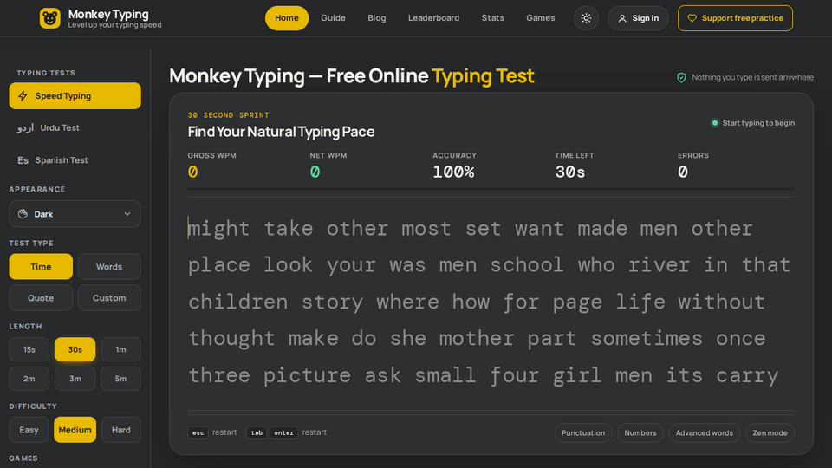The width and height of the screenshot is (832, 468).
Task: Click Support free practice button
Action: 735,18
